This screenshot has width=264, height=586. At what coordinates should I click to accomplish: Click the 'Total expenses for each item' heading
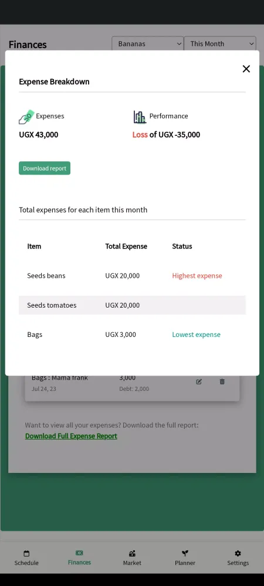click(x=83, y=210)
